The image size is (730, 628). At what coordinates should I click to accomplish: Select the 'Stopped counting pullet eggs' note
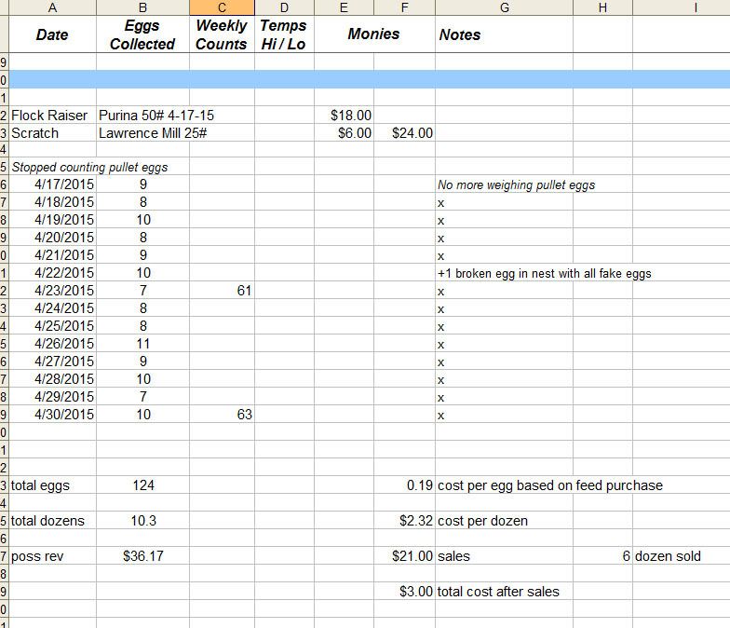(89, 168)
